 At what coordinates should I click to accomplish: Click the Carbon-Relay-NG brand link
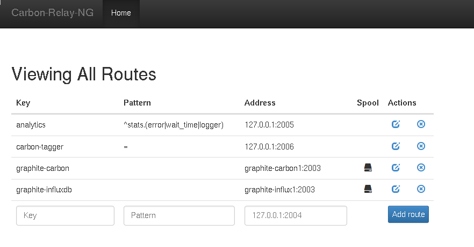(x=53, y=13)
